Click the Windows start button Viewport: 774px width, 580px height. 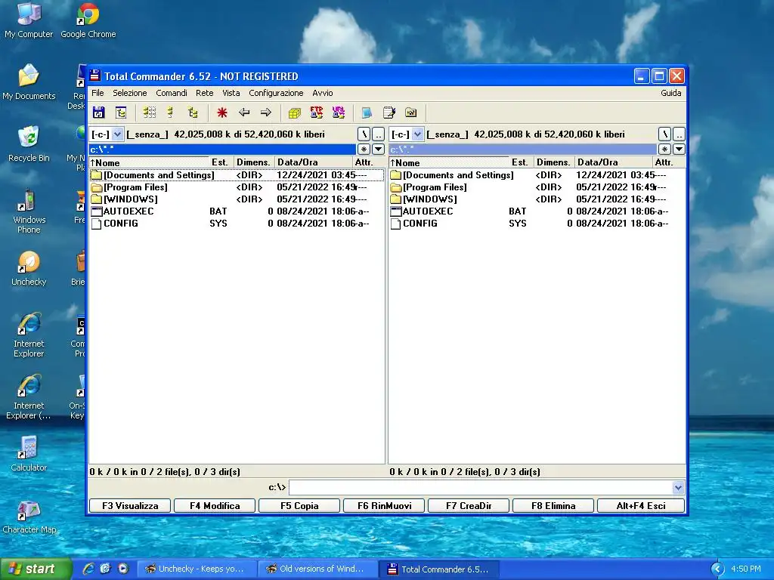coord(36,569)
